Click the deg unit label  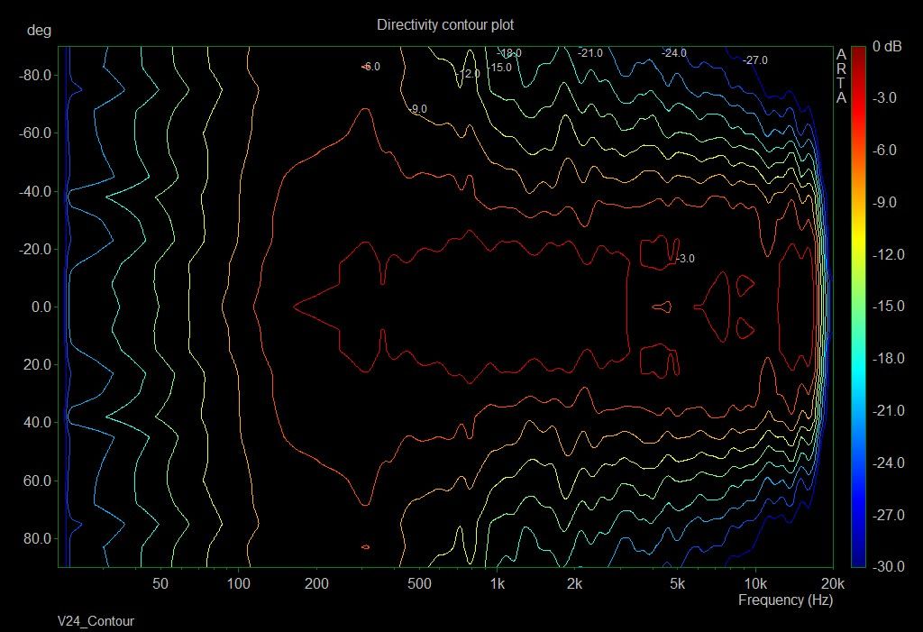tap(40, 31)
